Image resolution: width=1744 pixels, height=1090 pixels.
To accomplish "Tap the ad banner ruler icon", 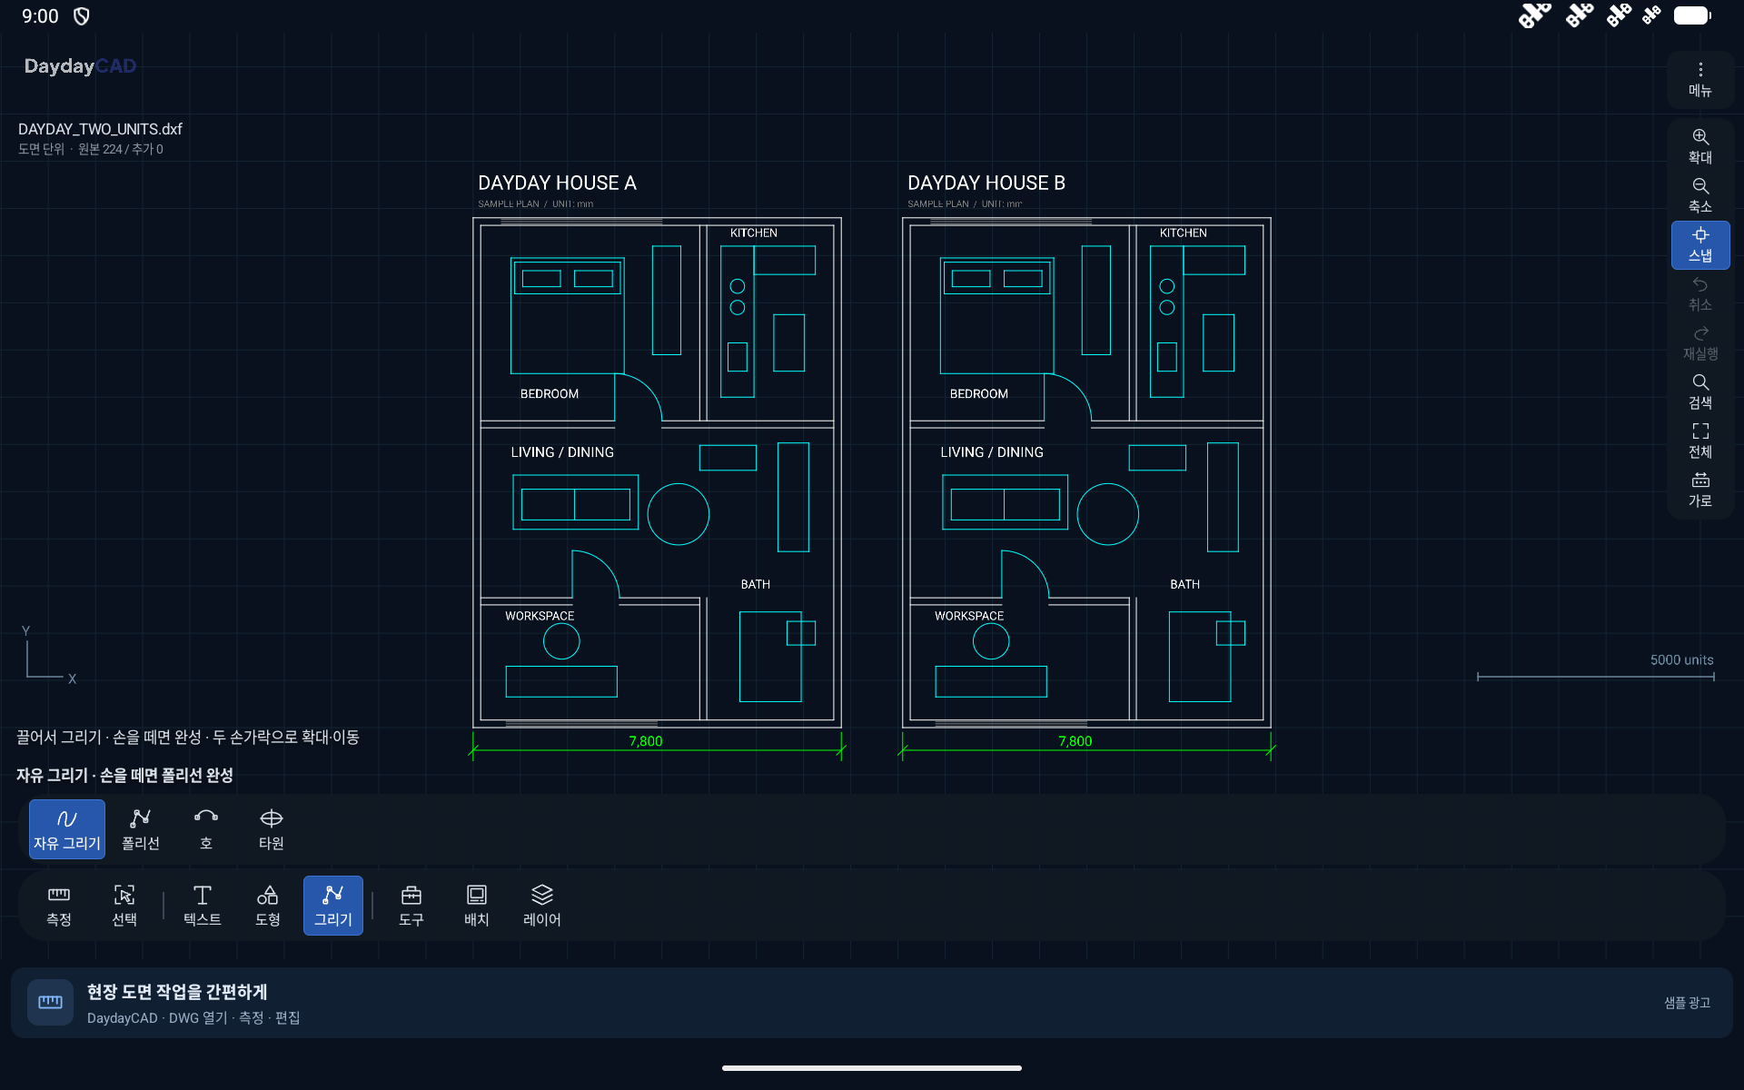I will [x=51, y=1002].
